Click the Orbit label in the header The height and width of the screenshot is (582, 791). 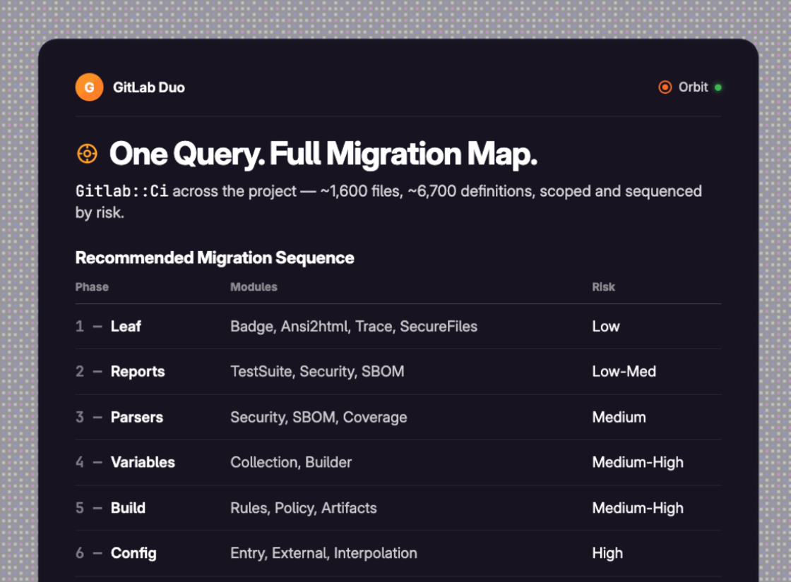point(693,87)
